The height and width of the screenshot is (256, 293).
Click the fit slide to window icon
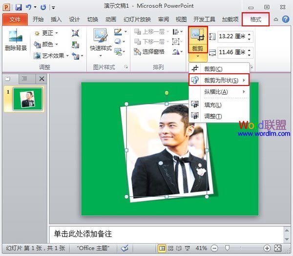(x=278, y=248)
